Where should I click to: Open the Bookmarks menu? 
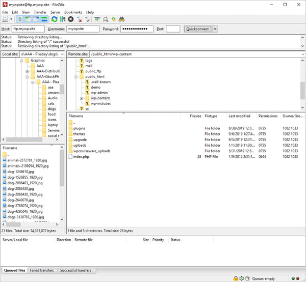click(x=73, y=12)
